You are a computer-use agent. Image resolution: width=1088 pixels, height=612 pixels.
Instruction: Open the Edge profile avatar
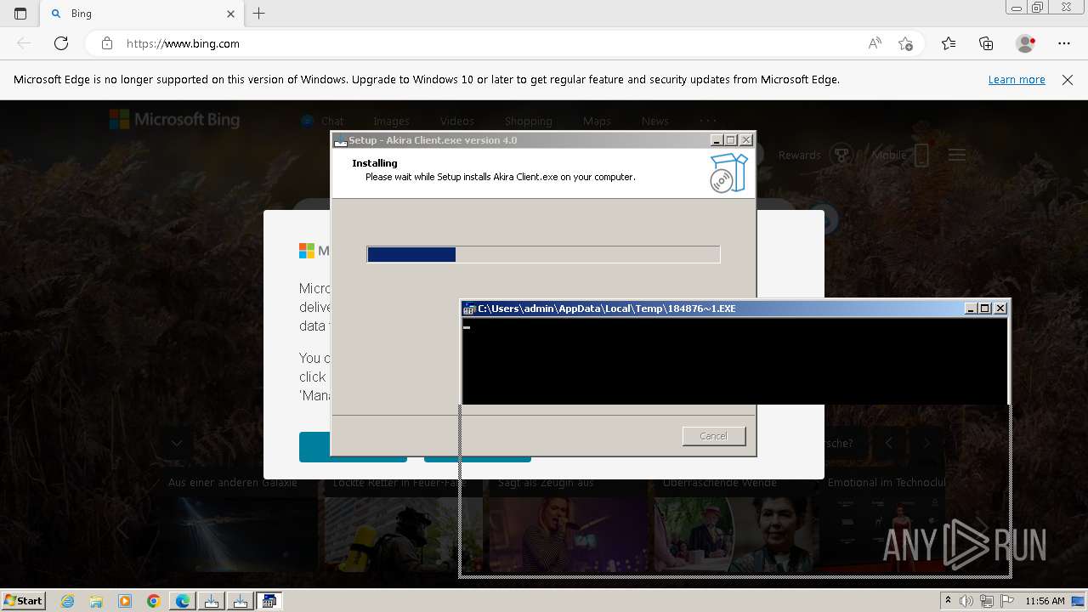[1026, 43]
